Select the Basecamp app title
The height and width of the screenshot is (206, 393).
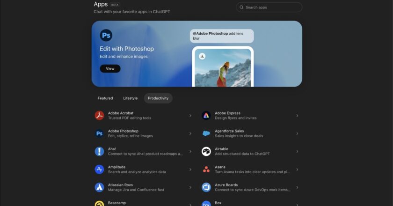tap(117, 203)
